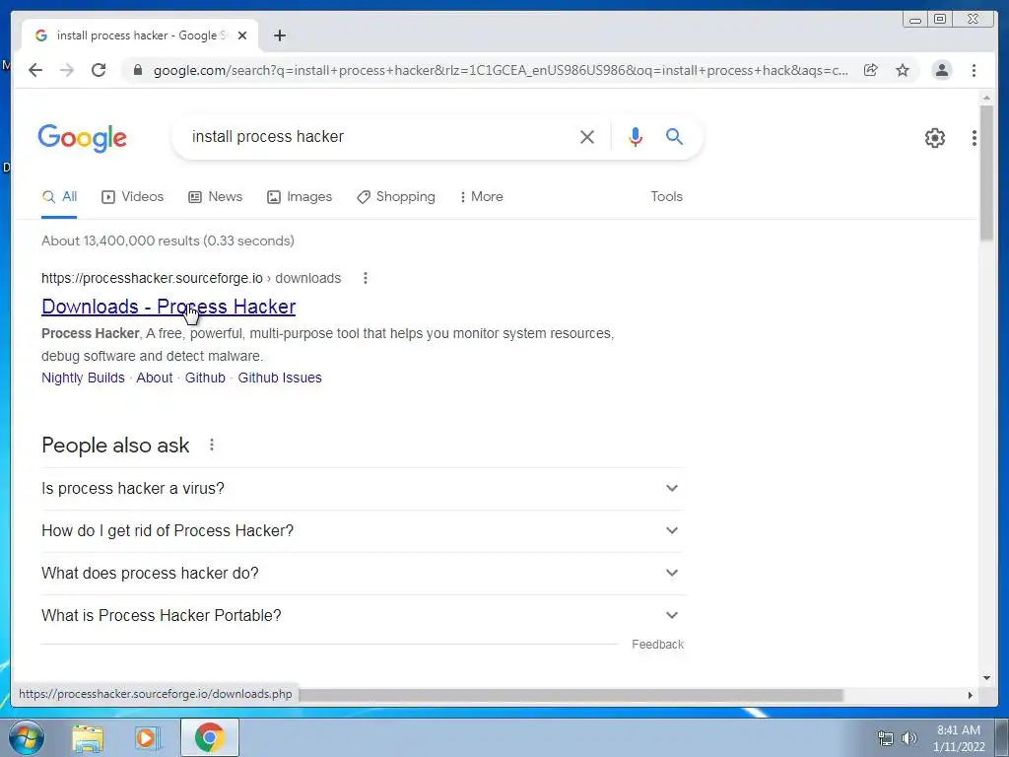1009x757 pixels.
Task: Open the Chrome profile avatar icon
Action: [942, 70]
